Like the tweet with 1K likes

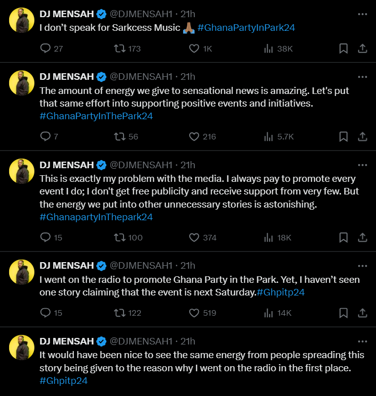pyautogui.click(x=194, y=48)
